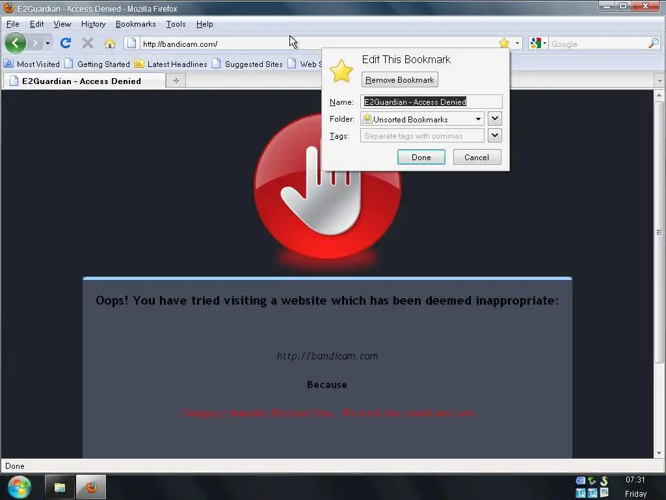This screenshot has height=500, width=666.
Task: Open the list all tabs dropdown
Action: [659, 80]
